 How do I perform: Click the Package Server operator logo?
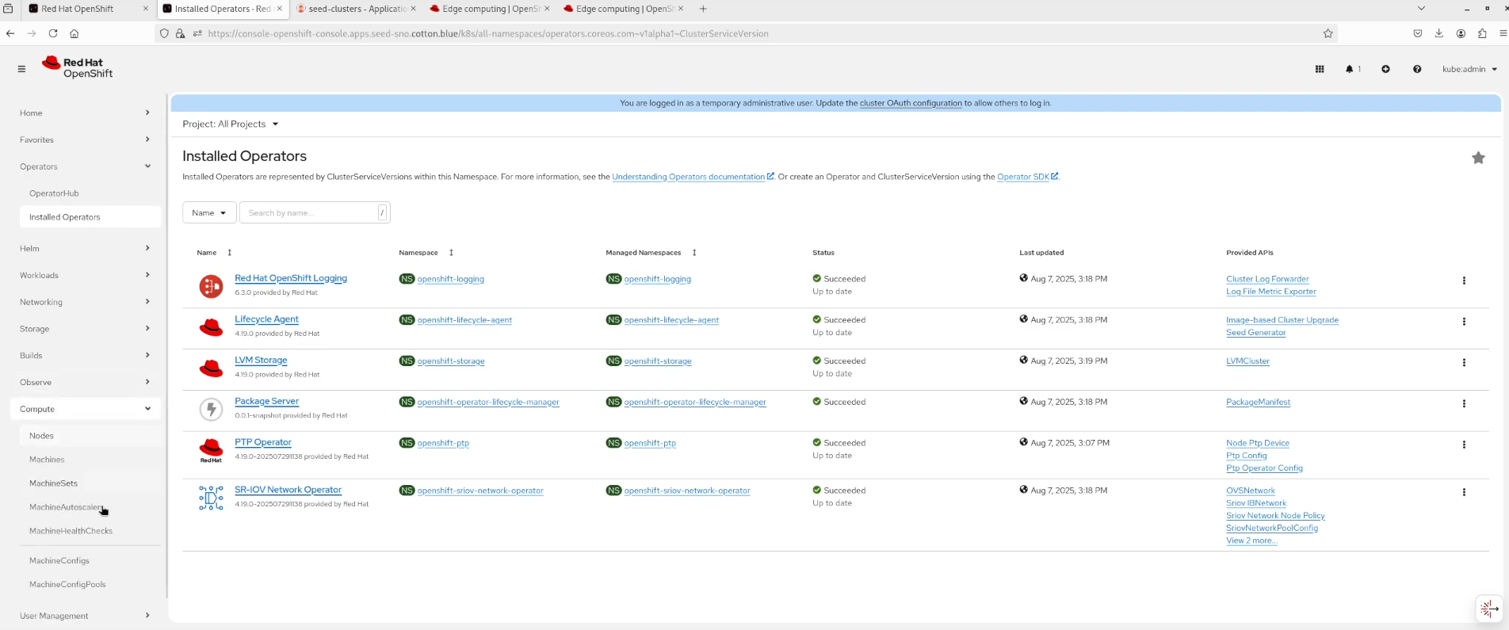211,409
